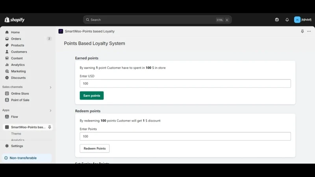Open the three-dot more actions menu
315x177 pixels.
tap(309, 31)
